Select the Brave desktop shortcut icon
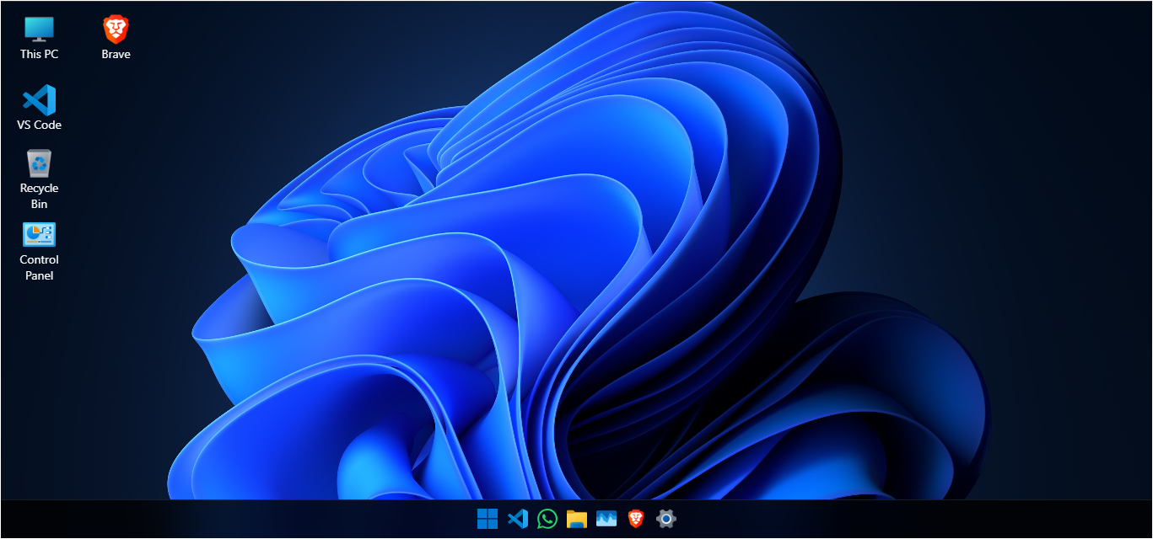Screen dimensions: 1153x539 tap(116, 29)
